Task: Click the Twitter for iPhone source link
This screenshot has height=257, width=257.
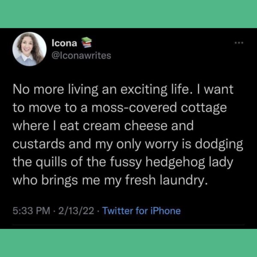Action: 141,211
